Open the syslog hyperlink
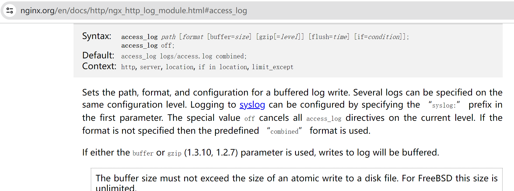This screenshot has height=191, width=514. click(x=252, y=105)
